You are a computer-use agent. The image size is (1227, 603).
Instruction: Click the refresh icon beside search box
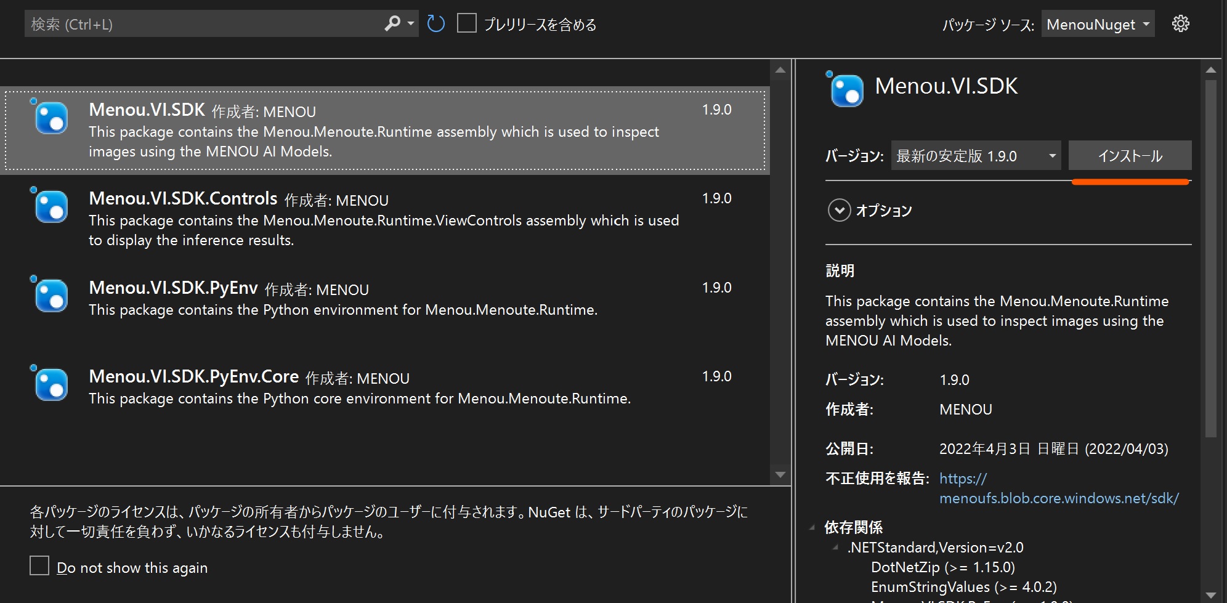click(x=435, y=24)
